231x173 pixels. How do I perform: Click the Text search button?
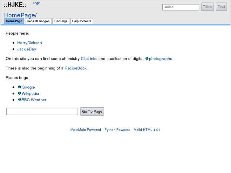(221, 7)
